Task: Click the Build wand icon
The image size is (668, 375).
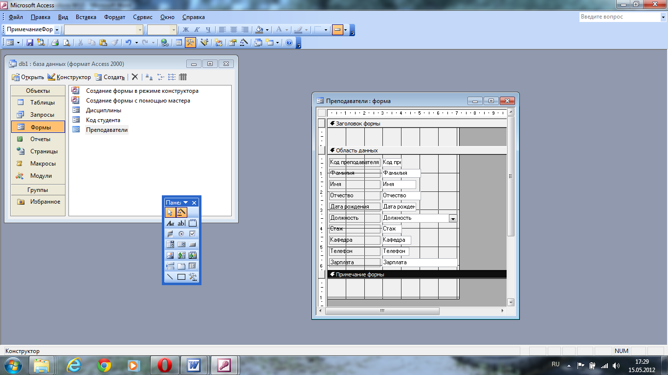Action: point(244,42)
